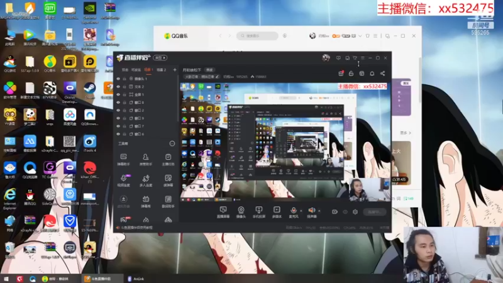The width and height of the screenshot is (503, 283).
Task: Add a new scene with plus icon
Action: (175, 70)
